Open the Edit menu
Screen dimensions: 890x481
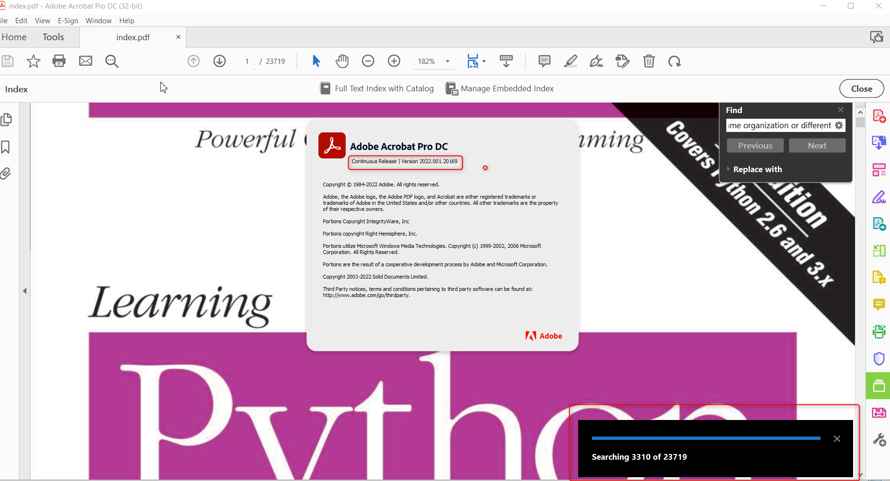click(21, 20)
